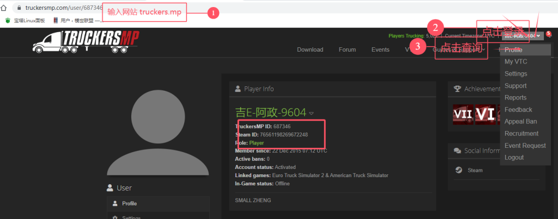Click the VI achievement badge

[x=486, y=114]
